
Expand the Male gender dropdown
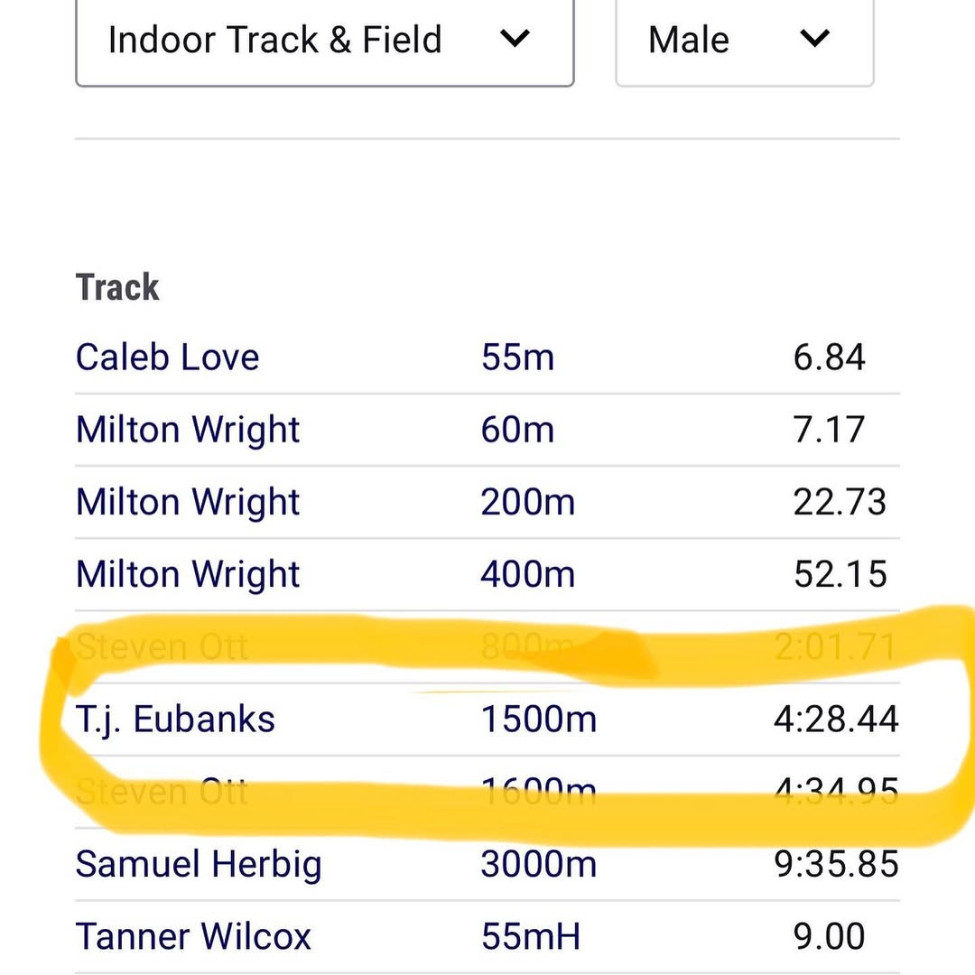(x=744, y=41)
